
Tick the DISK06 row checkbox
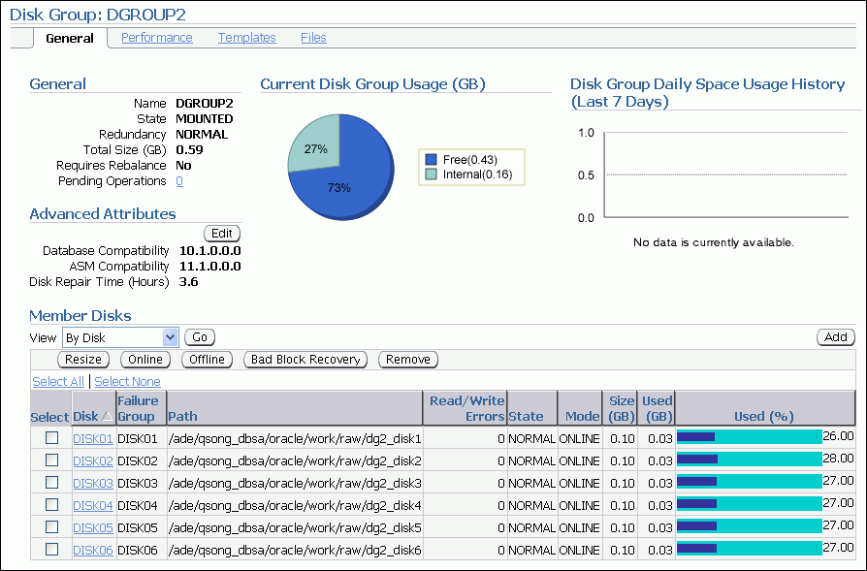(x=52, y=549)
